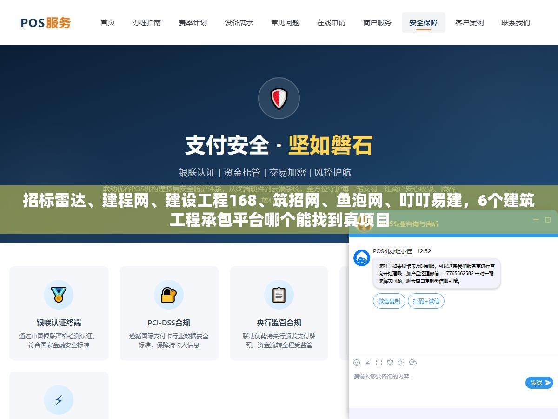Image resolution: width=558 pixels, height=419 pixels.
Task: Minimize the chat window
Action: coord(536,220)
